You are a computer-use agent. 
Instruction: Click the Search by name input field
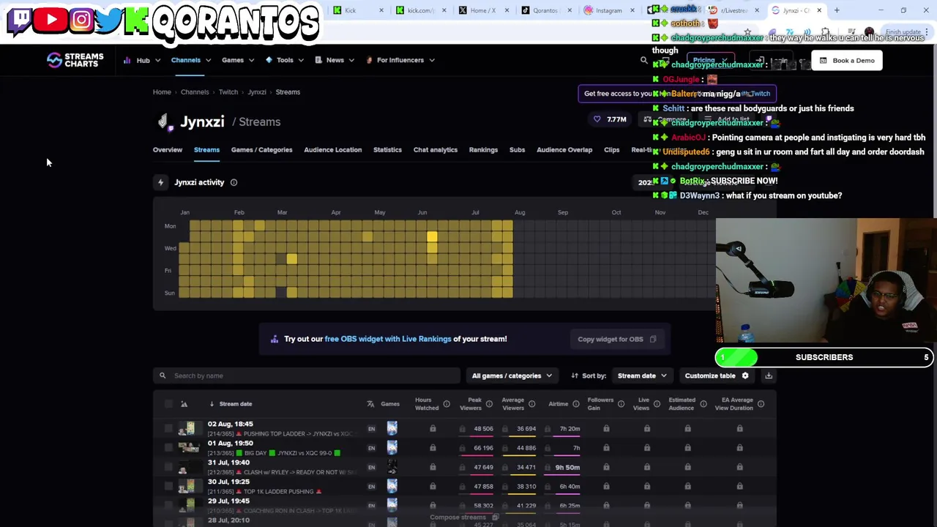306,375
